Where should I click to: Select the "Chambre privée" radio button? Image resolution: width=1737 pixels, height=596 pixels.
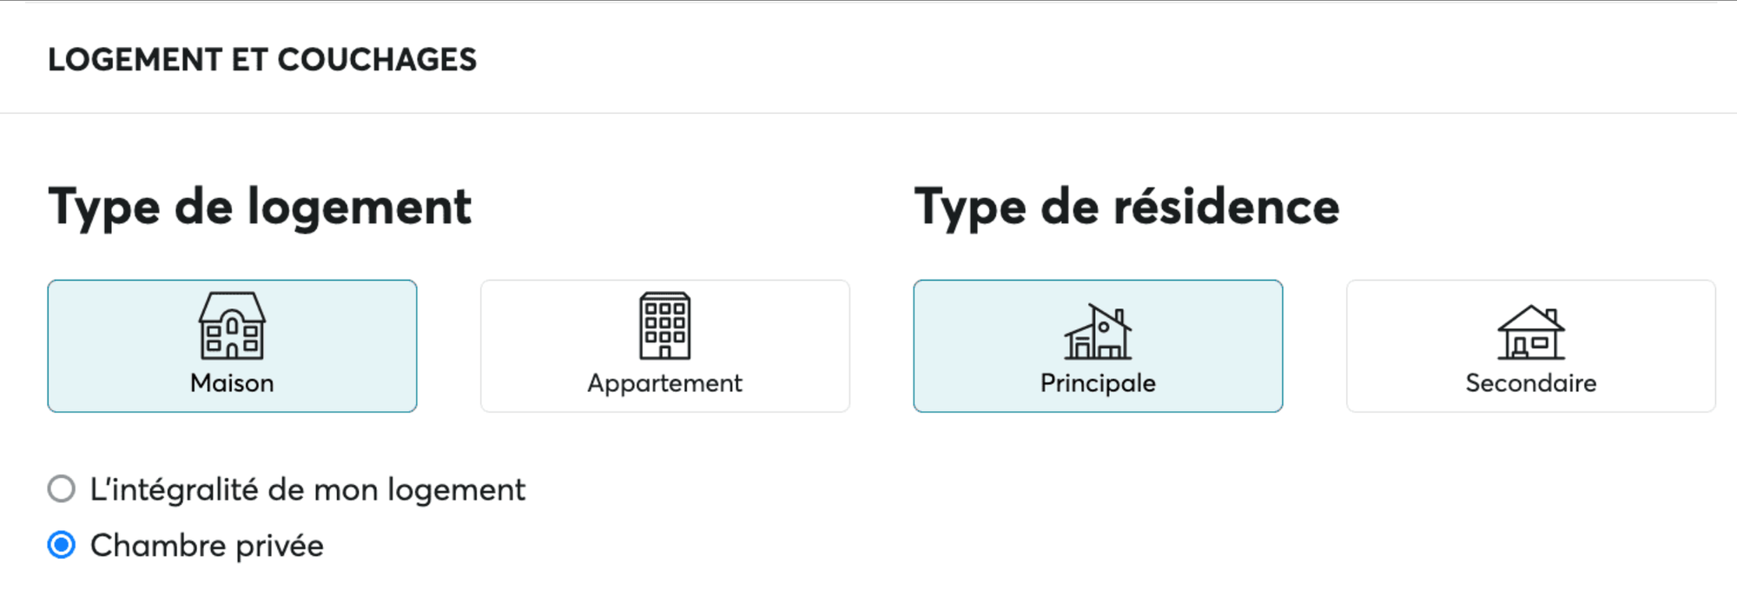point(62,546)
